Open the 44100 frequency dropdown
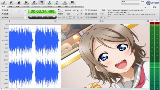 pyautogui.click(x=78, y=14)
